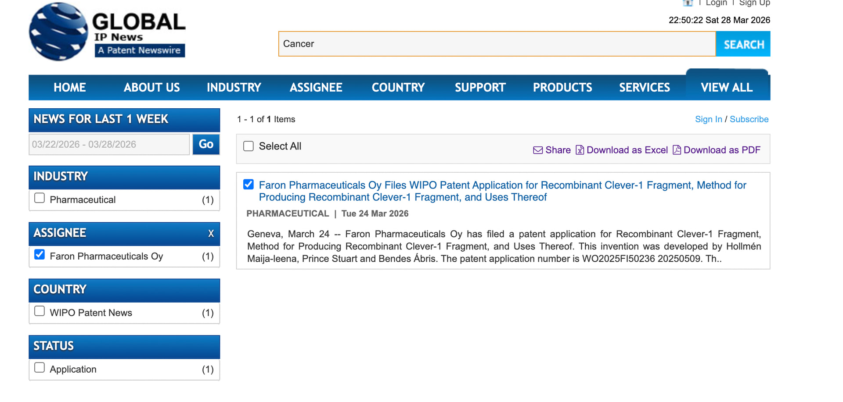
Task: Check the Application status filter
Action: tap(40, 368)
